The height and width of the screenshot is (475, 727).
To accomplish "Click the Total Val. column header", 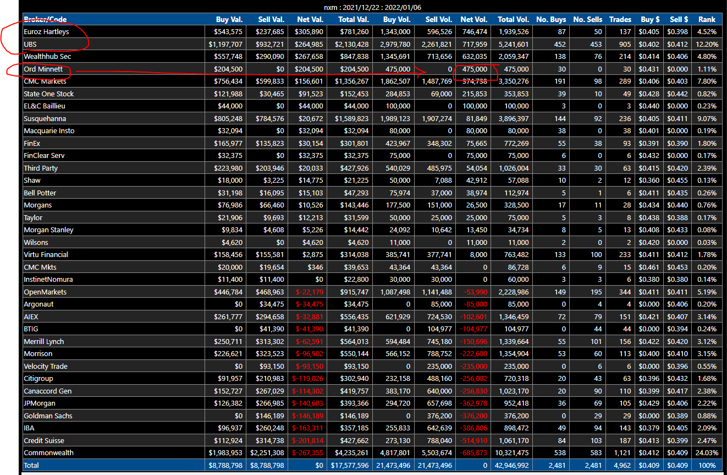I will tap(354, 19).
